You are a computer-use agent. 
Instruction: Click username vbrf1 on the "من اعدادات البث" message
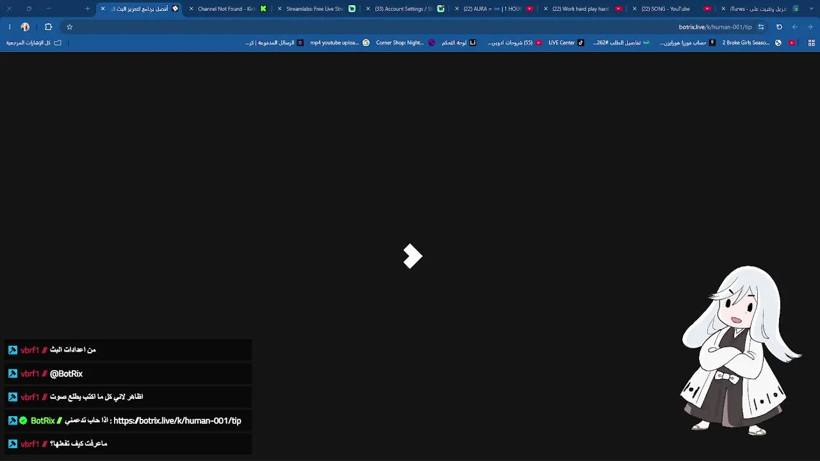coord(29,350)
